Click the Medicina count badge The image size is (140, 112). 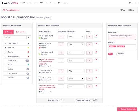[x=28, y=69]
